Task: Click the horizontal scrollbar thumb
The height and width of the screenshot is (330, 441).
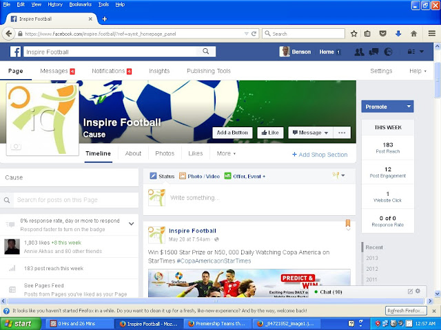Action: [x=216, y=301]
